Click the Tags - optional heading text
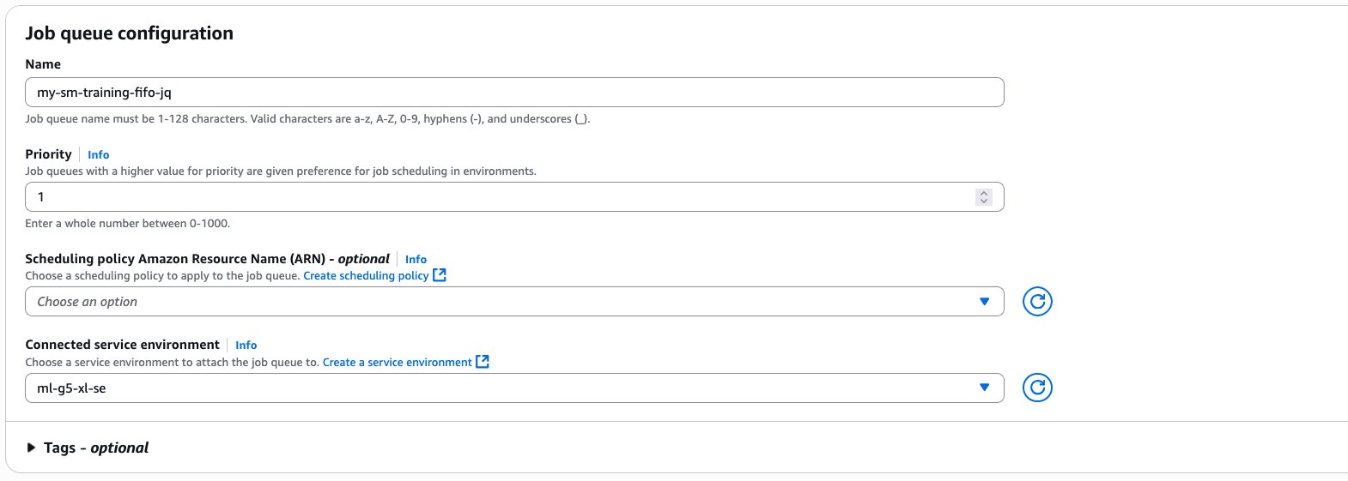Screen dimensions: 1348x481 point(96,448)
